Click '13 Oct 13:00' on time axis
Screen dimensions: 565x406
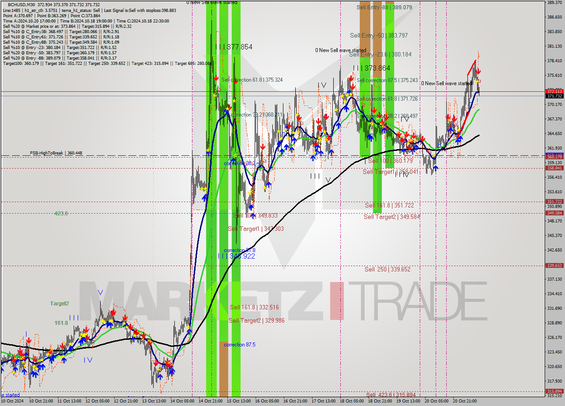(155, 401)
